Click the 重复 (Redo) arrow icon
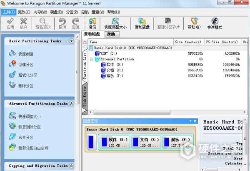 (76, 23)
